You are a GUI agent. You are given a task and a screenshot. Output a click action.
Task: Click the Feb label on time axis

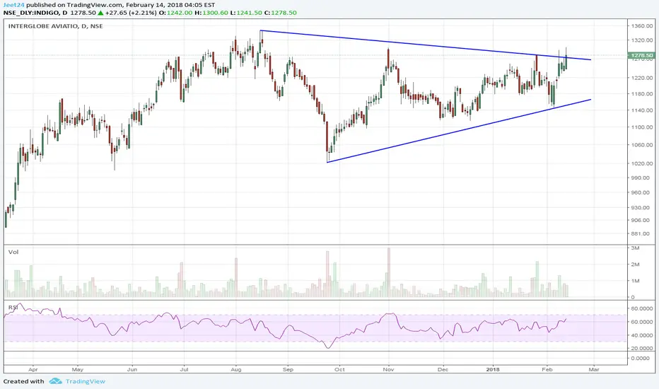(x=547, y=370)
